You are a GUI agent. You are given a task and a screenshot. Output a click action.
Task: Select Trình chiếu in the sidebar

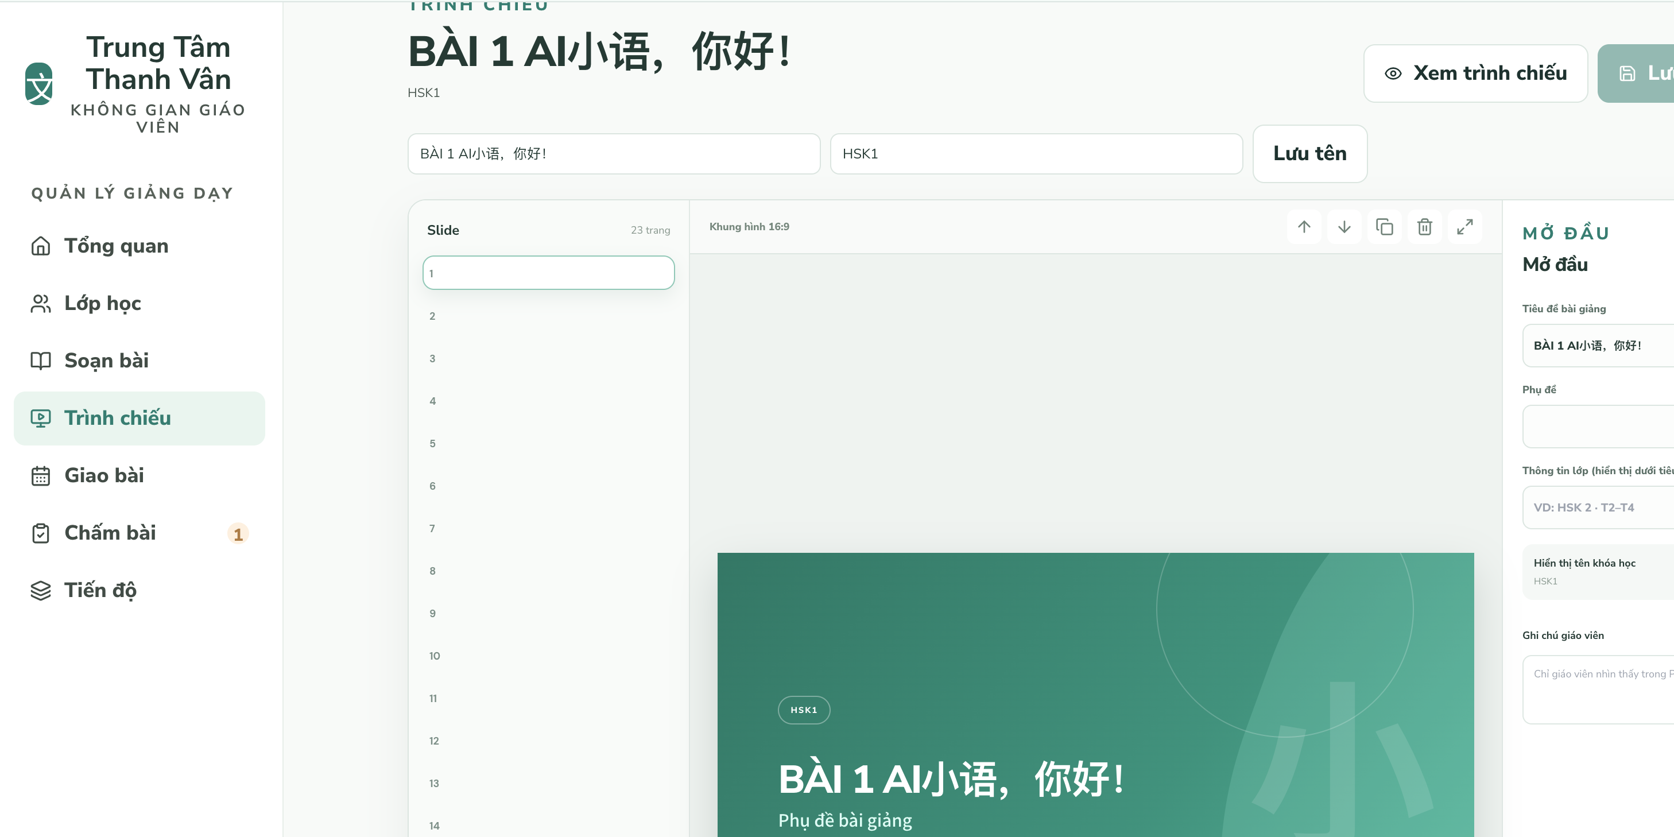click(139, 418)
